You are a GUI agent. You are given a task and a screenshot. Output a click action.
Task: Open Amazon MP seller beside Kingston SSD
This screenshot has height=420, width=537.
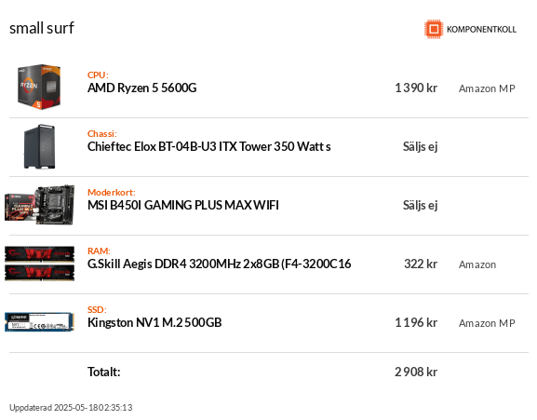point(487,323)
